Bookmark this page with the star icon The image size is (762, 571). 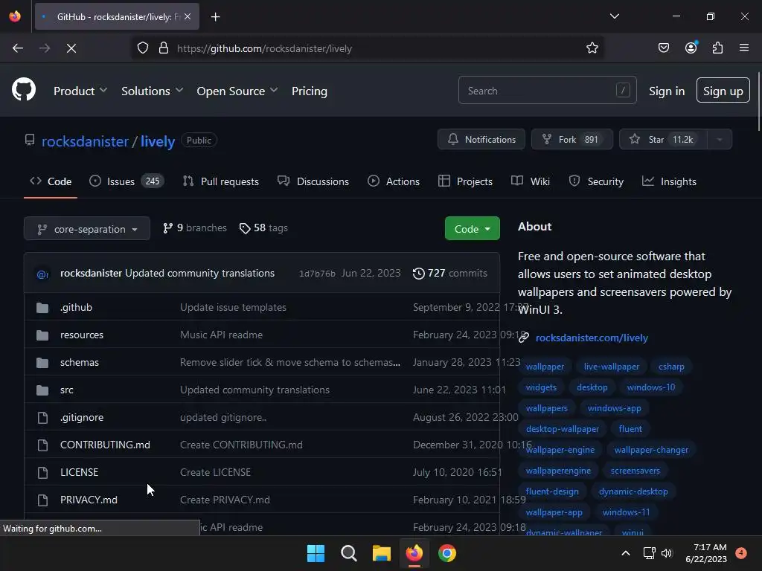click(592, 48)
